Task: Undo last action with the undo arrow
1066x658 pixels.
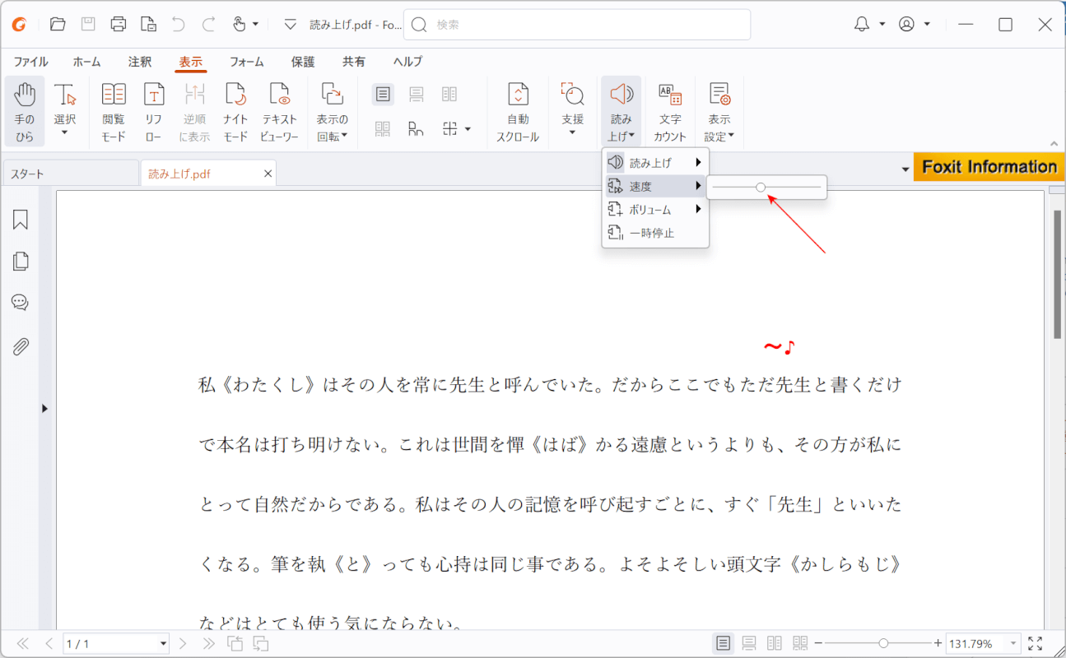Action: 179,24
